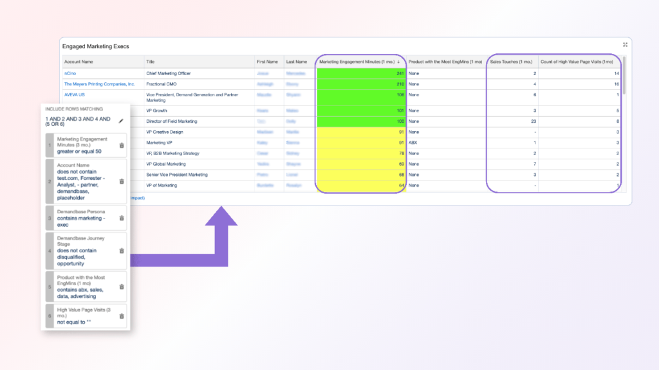Image resolution: width=659 pixels, height=370 pixels.
Task: Trash the Demandbase Journey Stage filter
Action: [122, 251]
